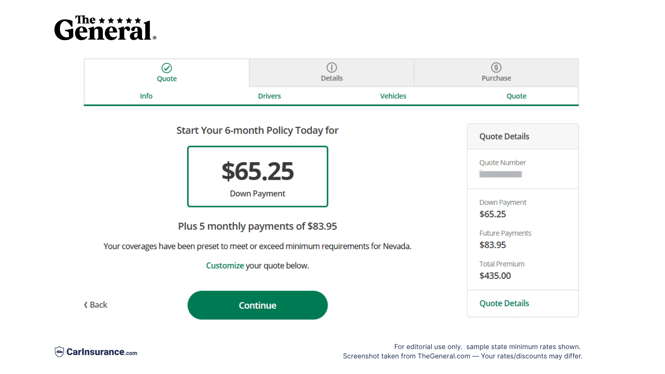Select the Quote section in the progress bar
665x374 pixels.
click(516, 96)
